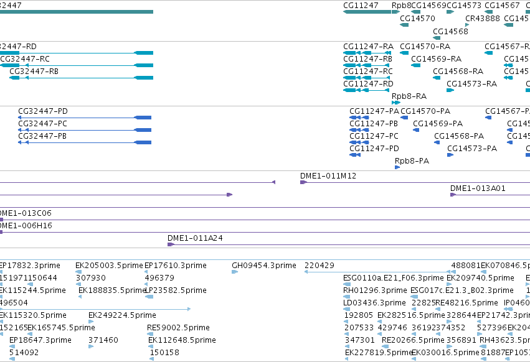Click the EK030016.5prime EST label

tap(445, 353)
